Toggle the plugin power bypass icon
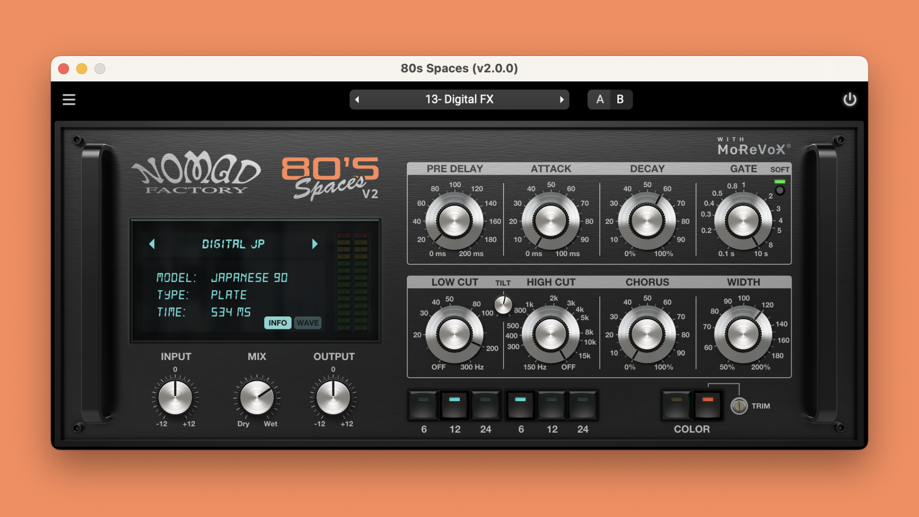 [850, 100]
